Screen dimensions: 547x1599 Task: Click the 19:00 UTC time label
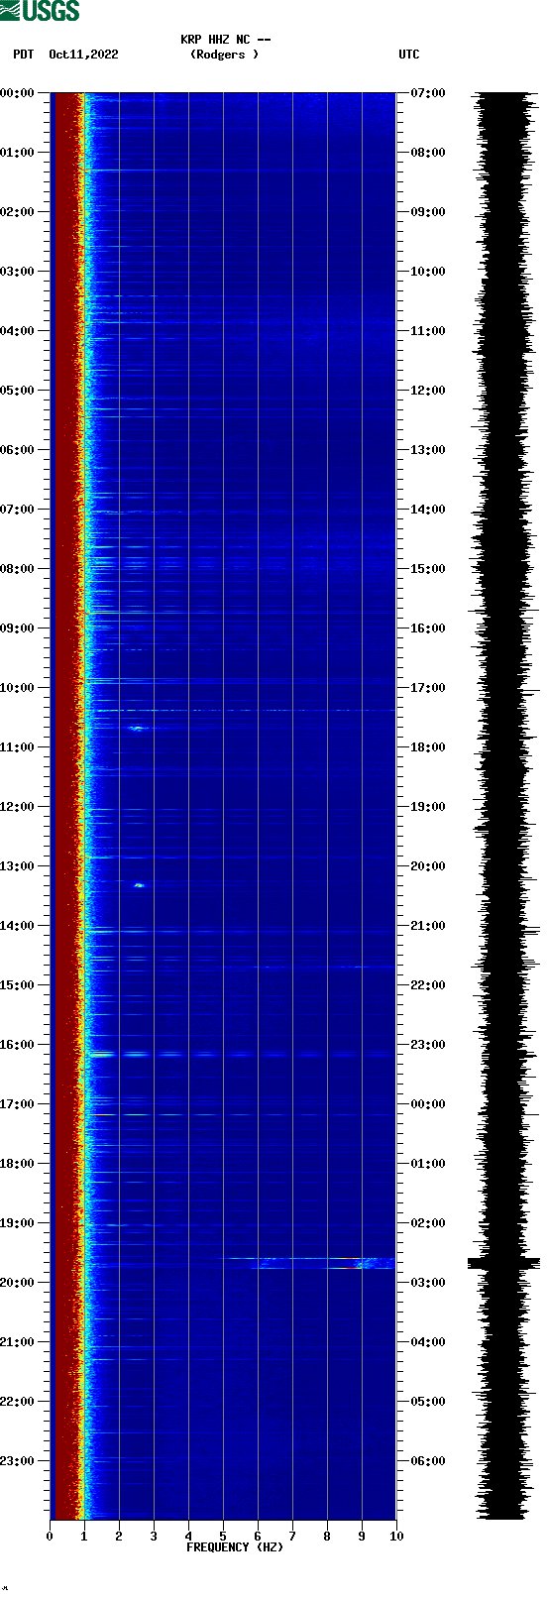(428, 807)
